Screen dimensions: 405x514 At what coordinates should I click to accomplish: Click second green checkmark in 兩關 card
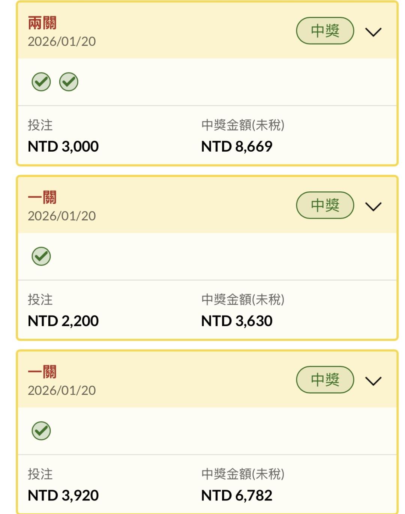pyautogui.click(x=69, y=82)
